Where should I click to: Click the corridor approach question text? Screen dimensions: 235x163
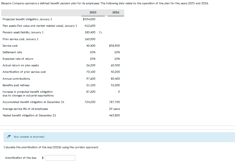click(51, 147)
